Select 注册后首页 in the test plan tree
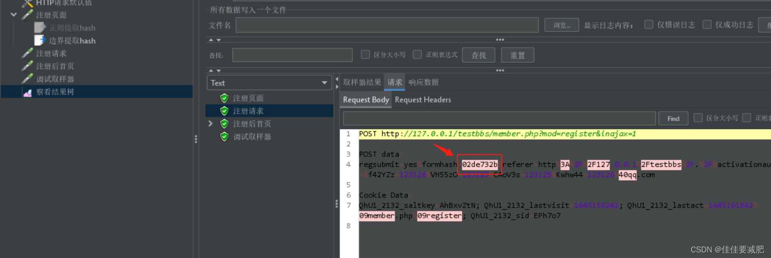771x258 pixels. (x=55, y=66)
